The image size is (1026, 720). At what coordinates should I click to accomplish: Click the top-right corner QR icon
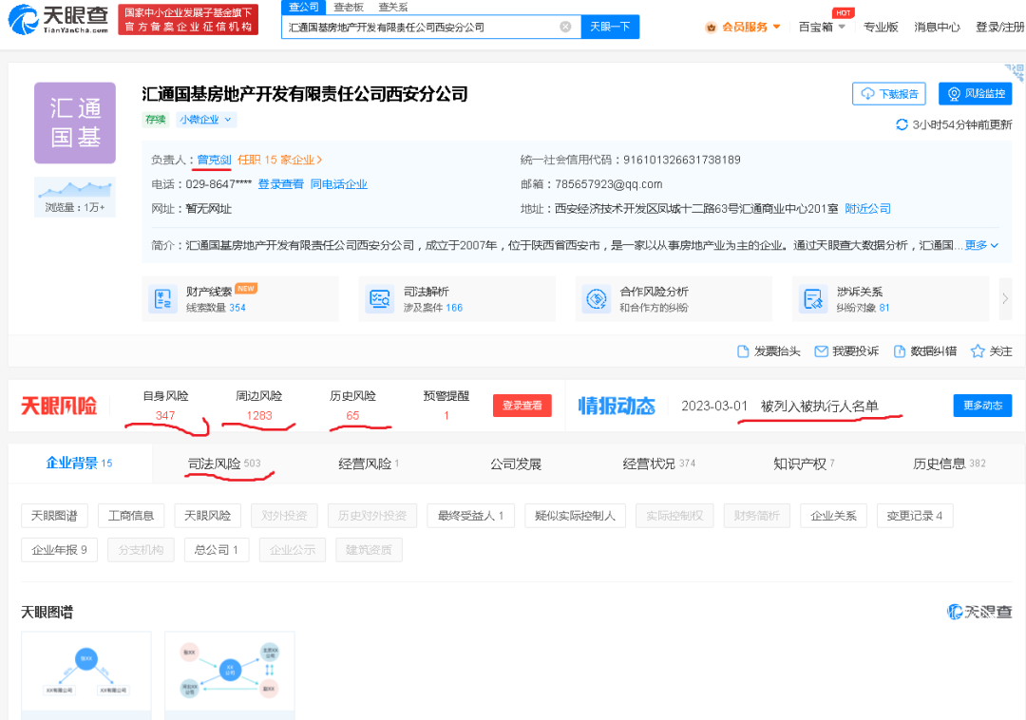(1015, 71)
